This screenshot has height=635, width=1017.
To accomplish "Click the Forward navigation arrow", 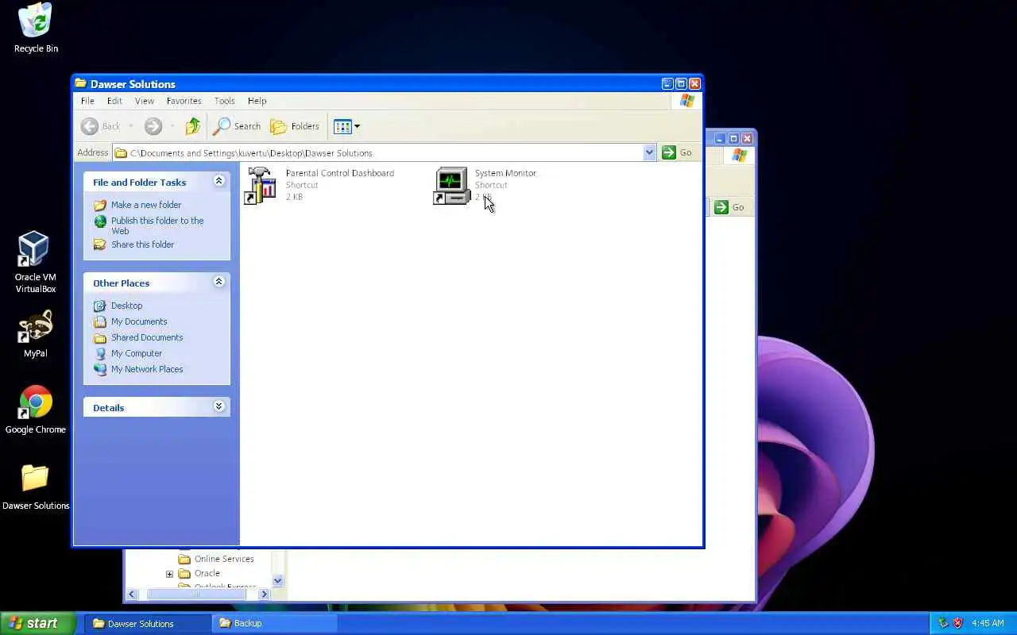I will 153,126.
